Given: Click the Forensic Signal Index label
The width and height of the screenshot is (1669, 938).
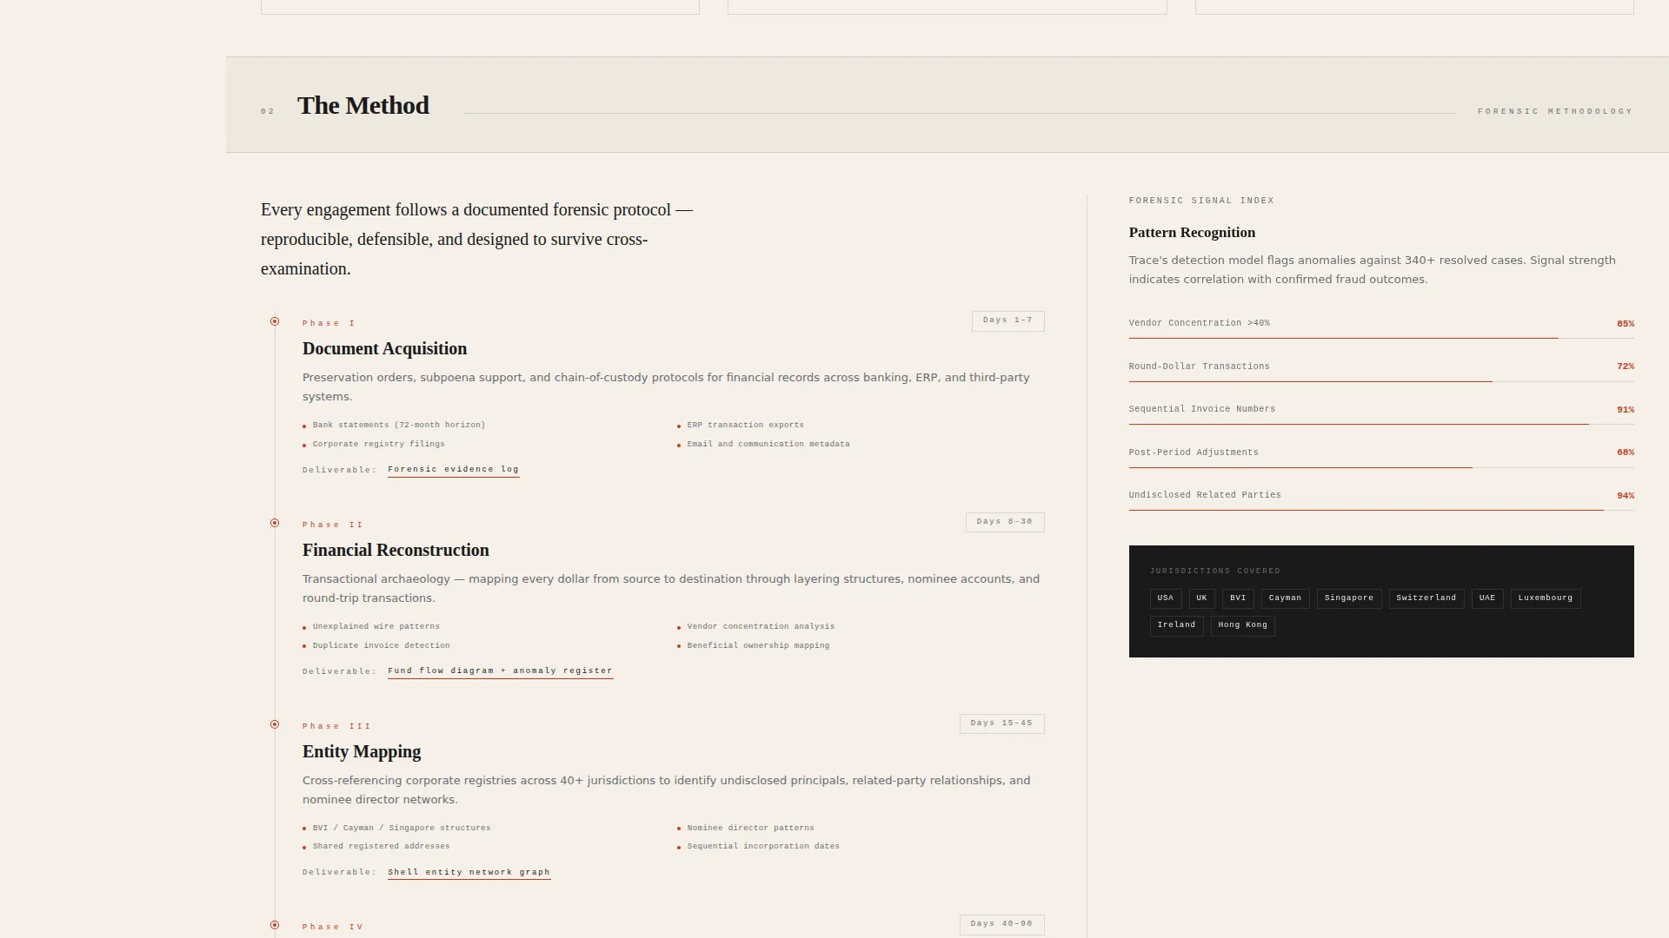Looking at the screenshot, I should pos(1201,201).
